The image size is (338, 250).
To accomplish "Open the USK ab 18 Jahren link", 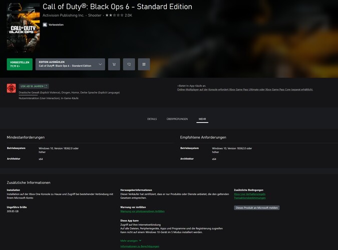I will click(x=34, y=86).
